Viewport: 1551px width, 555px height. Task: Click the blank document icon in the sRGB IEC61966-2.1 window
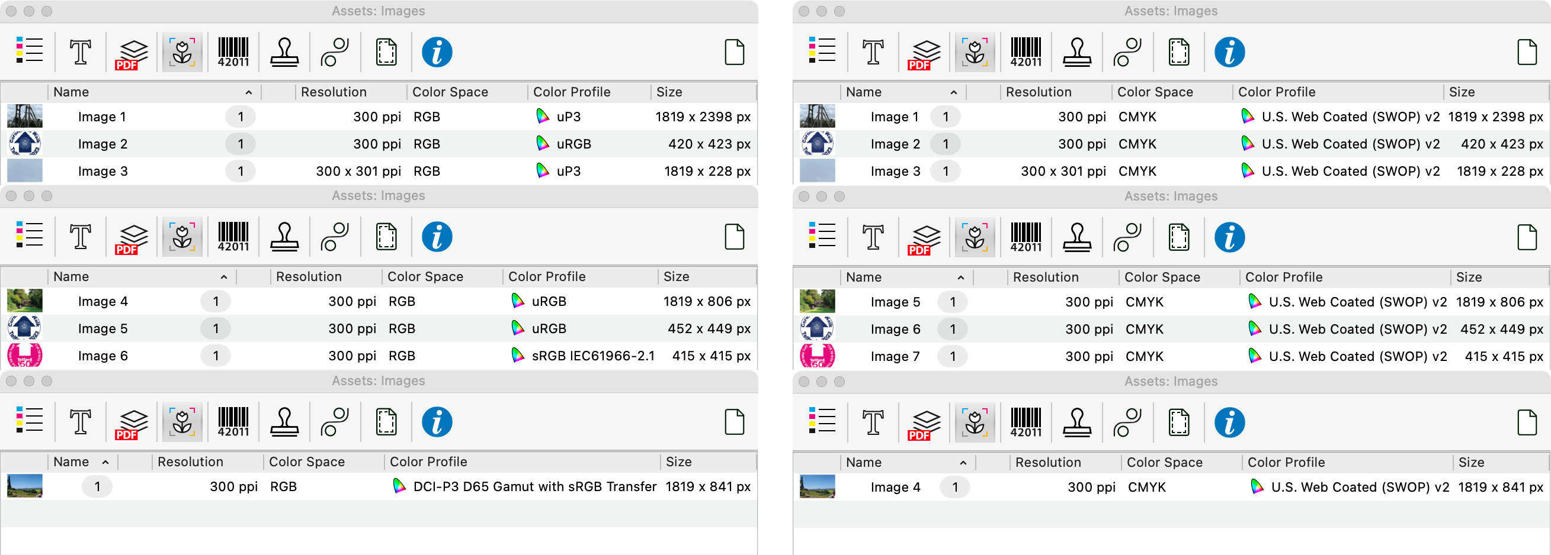pos(734,237)
